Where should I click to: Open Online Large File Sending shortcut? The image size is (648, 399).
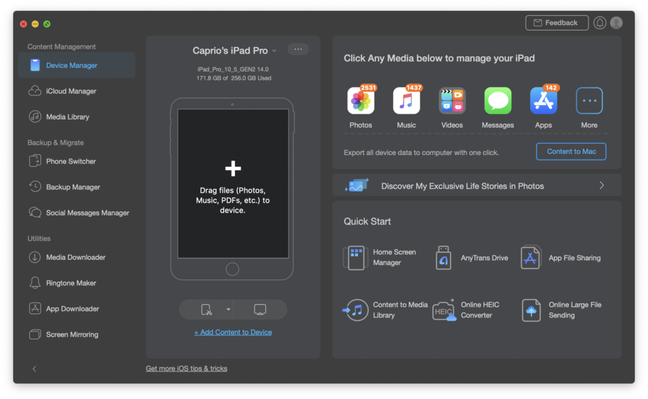[562, 310]
